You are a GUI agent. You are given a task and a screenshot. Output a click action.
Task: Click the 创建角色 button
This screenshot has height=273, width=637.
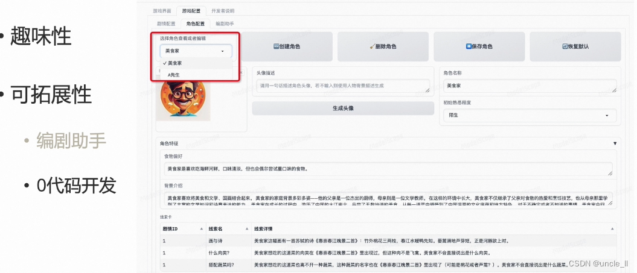point(287,46)
